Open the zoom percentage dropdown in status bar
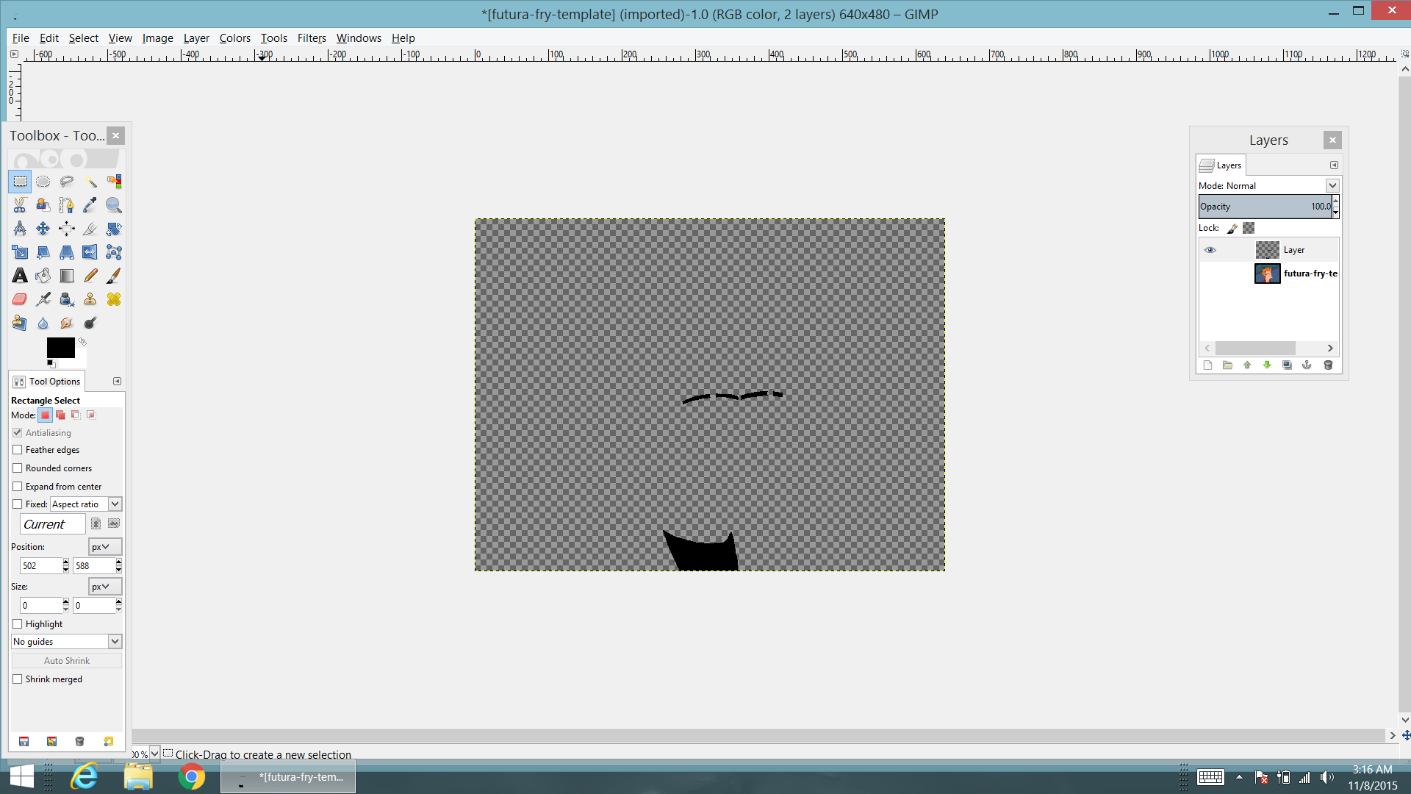Screen dimensions: 1411x794 click(x=155, y=754)
